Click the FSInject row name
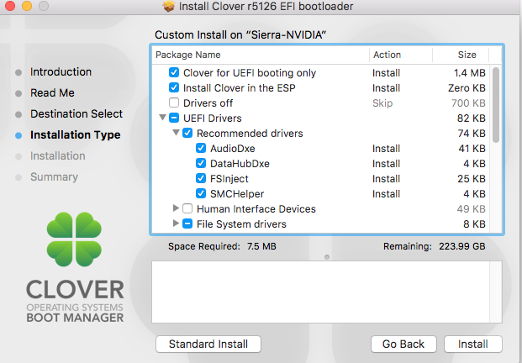 pyautogui.click(x=229, y=179)
